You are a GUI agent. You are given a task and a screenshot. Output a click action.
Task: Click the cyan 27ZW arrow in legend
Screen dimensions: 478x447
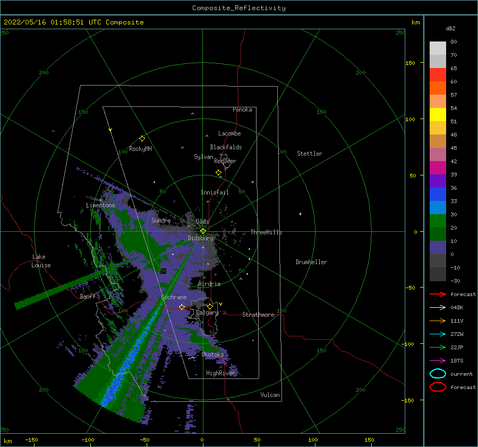(438, 334)
